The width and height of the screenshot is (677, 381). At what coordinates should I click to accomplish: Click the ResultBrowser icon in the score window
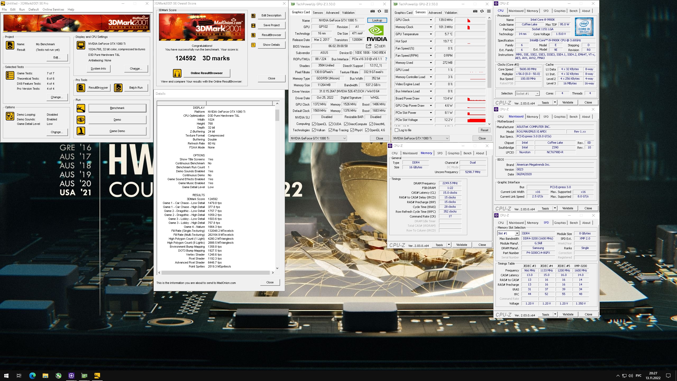[x=253, y=35]
